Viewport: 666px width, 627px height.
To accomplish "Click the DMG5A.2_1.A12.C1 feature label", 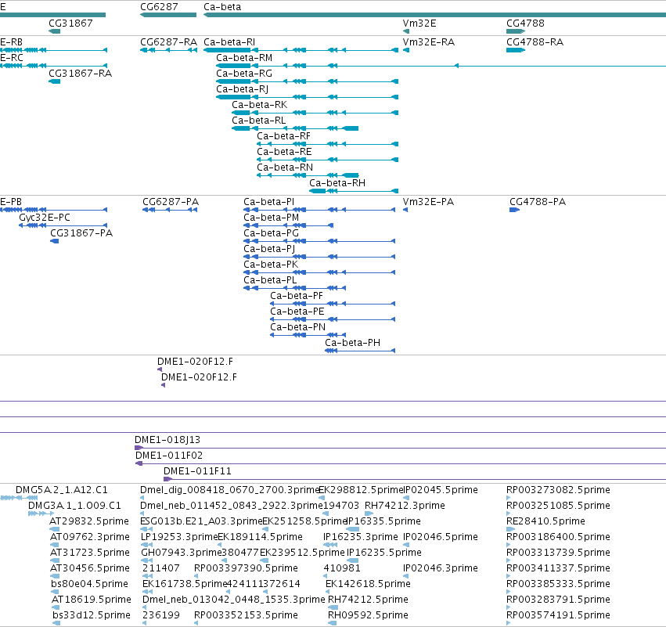I will pyautogui.click(x=62, y=490).
